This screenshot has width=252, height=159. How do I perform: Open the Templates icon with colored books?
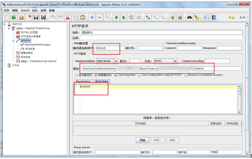[14, 17]
